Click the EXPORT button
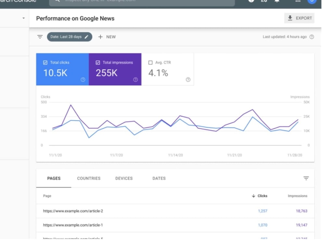This screenshot has width=325, height=244. click(299, 18)
